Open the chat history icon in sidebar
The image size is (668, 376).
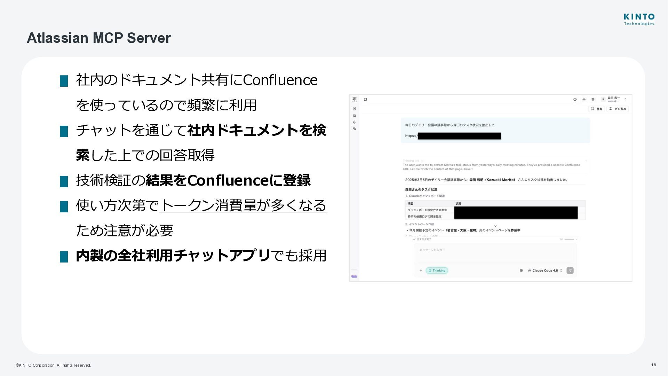[354, 128]
